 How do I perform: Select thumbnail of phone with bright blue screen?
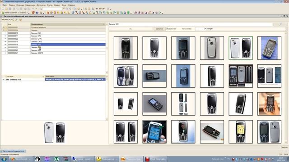pyautogui.click(x=154, y=132)
